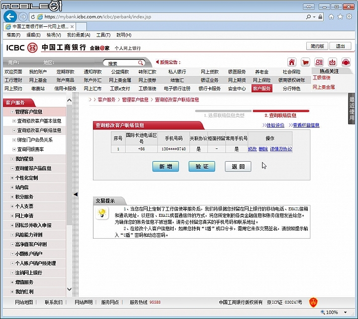Click the 修改 link in the table row
358x319 pixels.
coord(252,149)
